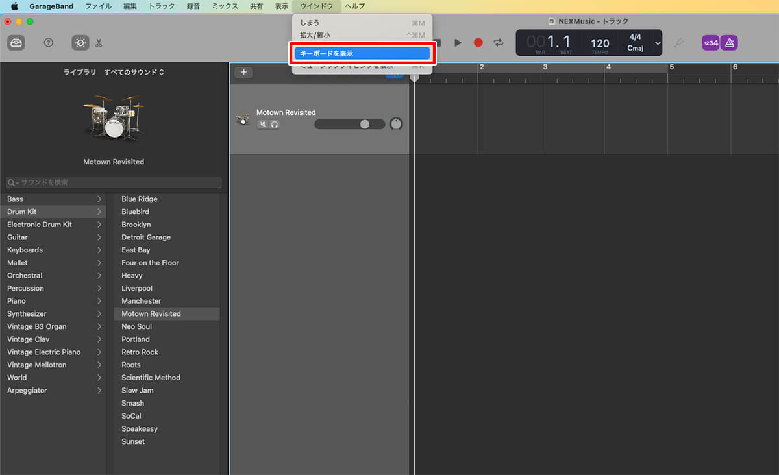Expand the Arpeggiator category chevron
The width and height of the screenshot is (779, 475).
click(x=99, y=391)
